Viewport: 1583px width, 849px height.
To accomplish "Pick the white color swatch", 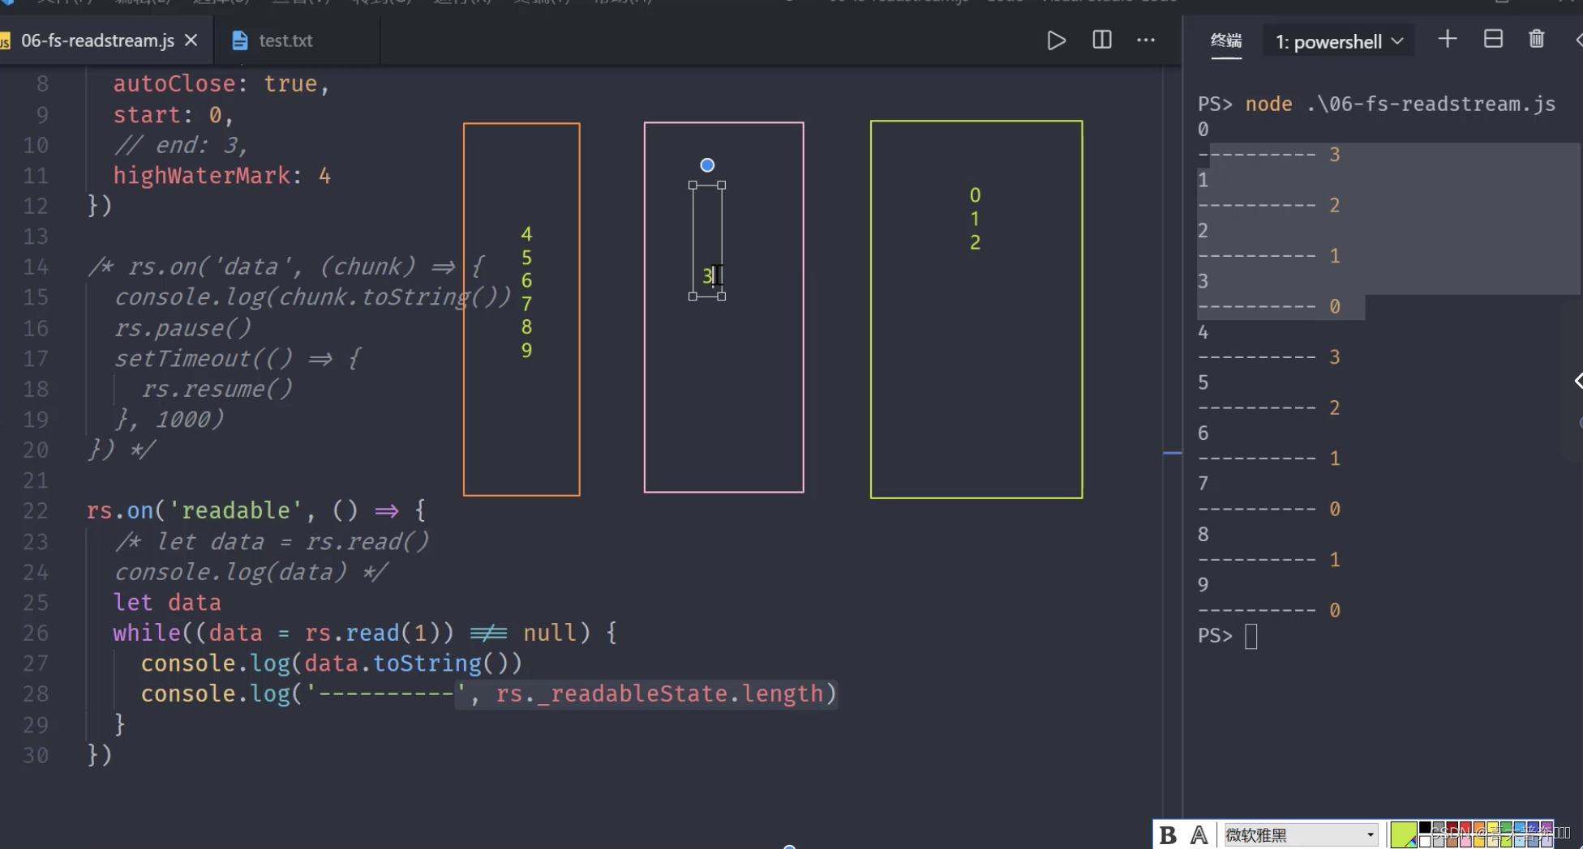I will (x=1425, y=842).
